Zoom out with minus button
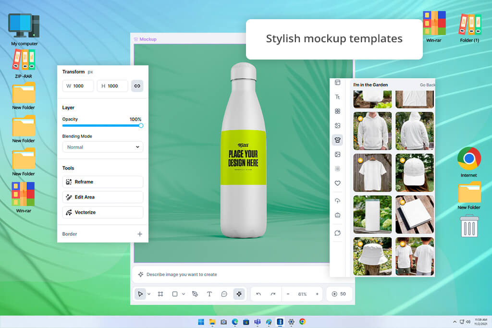Viewport: 492px width, 328px height. tap(288, 294)
